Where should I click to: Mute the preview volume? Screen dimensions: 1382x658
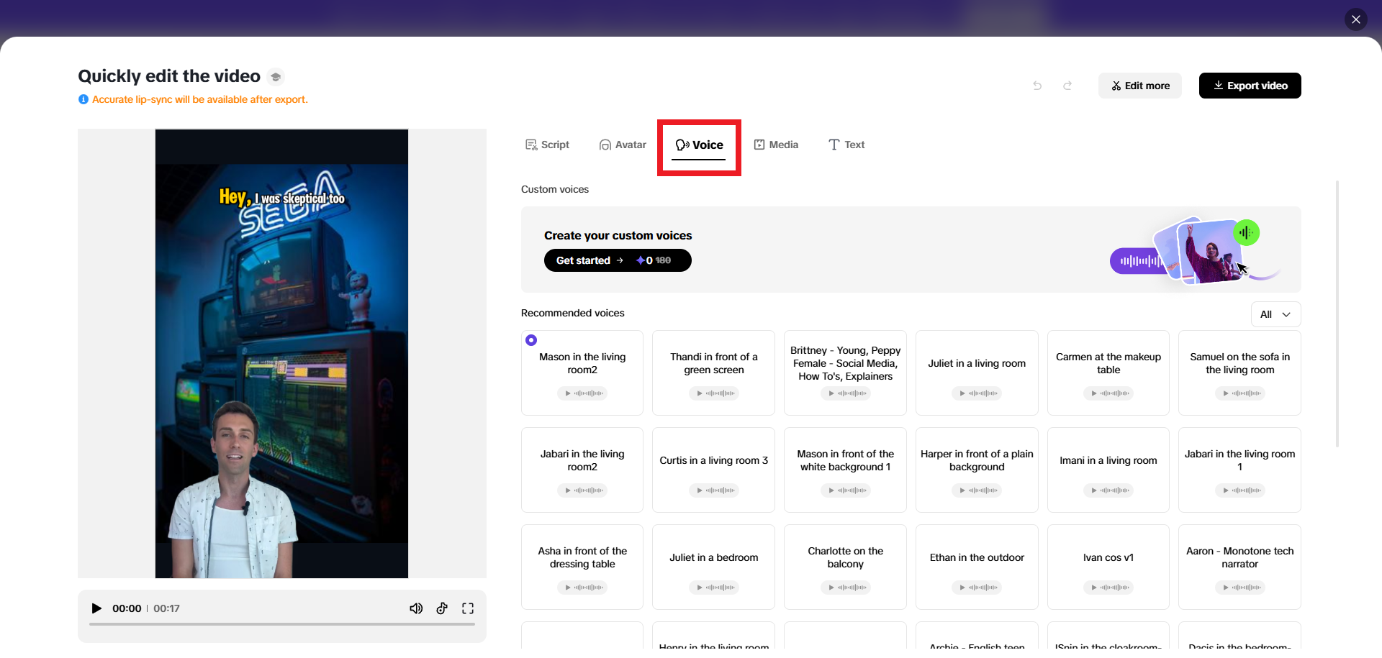416,608
